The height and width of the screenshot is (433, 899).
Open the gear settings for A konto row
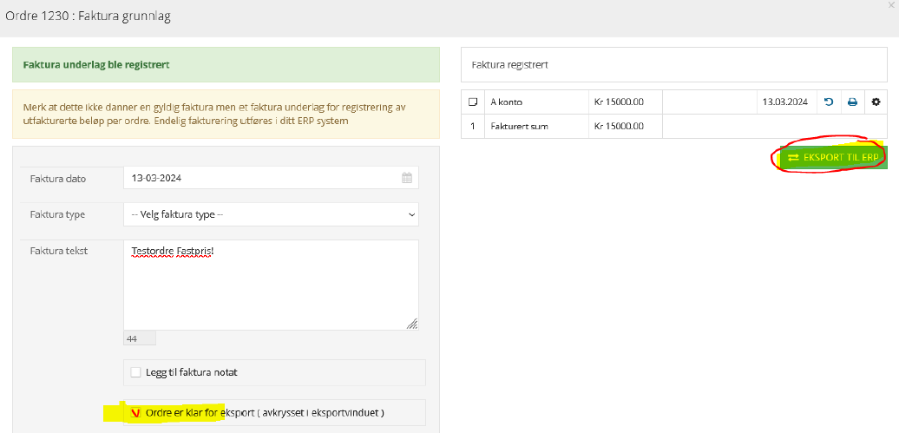876,102
